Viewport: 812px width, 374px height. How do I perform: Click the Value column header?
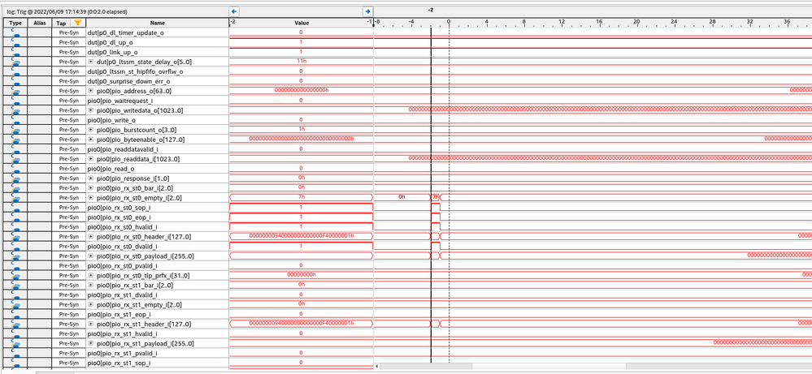pos(302,23)
